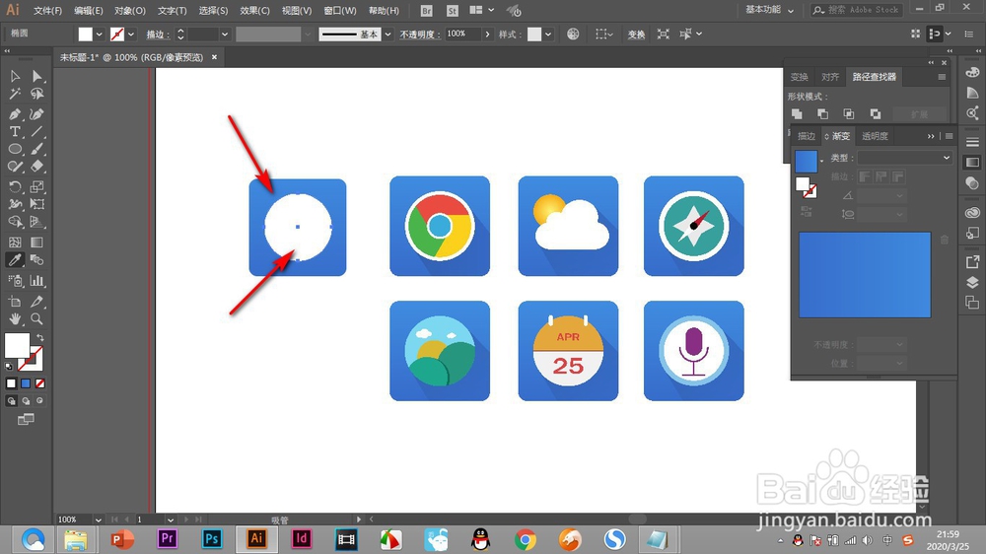
Task: Select the Rotate tool
Action: [x=15, y=186]
